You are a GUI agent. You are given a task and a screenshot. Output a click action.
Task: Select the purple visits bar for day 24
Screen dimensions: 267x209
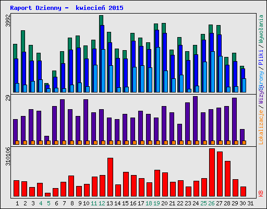click(195, 120)
